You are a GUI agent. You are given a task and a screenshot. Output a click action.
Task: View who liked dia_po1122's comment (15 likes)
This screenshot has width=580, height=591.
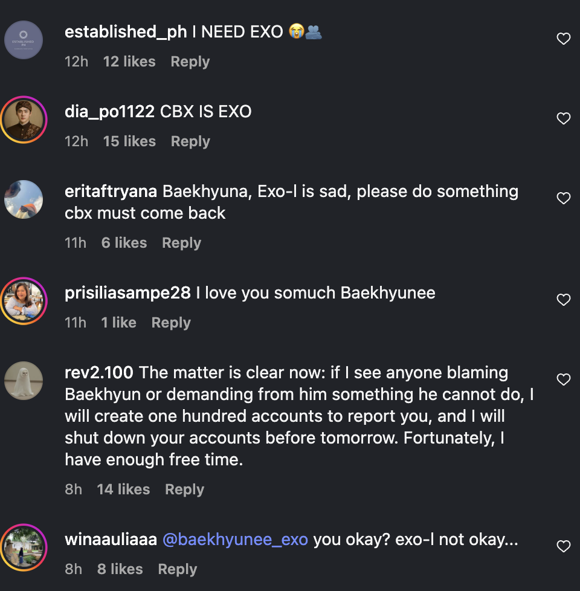[x=129, y=141]
